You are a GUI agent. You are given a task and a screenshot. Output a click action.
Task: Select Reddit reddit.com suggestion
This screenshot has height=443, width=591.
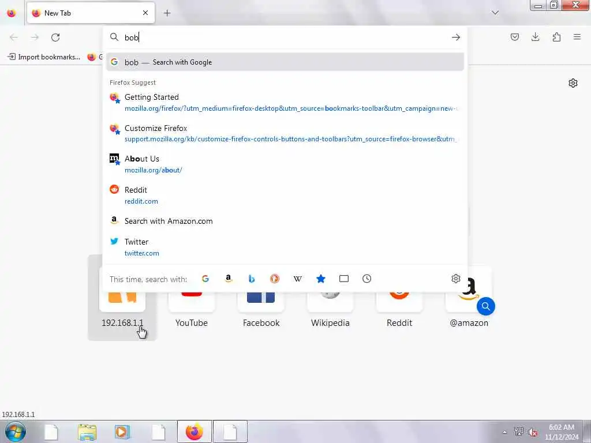tap(285, 195)
